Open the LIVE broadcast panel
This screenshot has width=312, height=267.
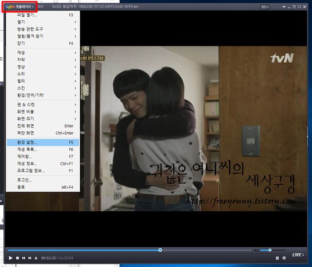coord(298,255)
